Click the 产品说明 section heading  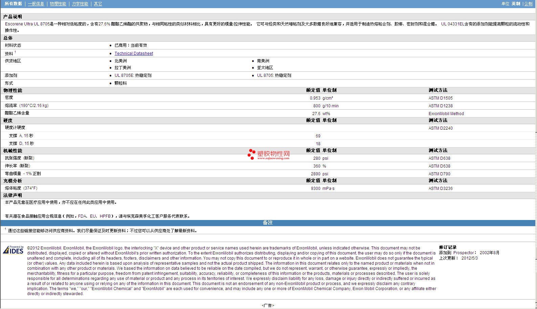[13, 17]
